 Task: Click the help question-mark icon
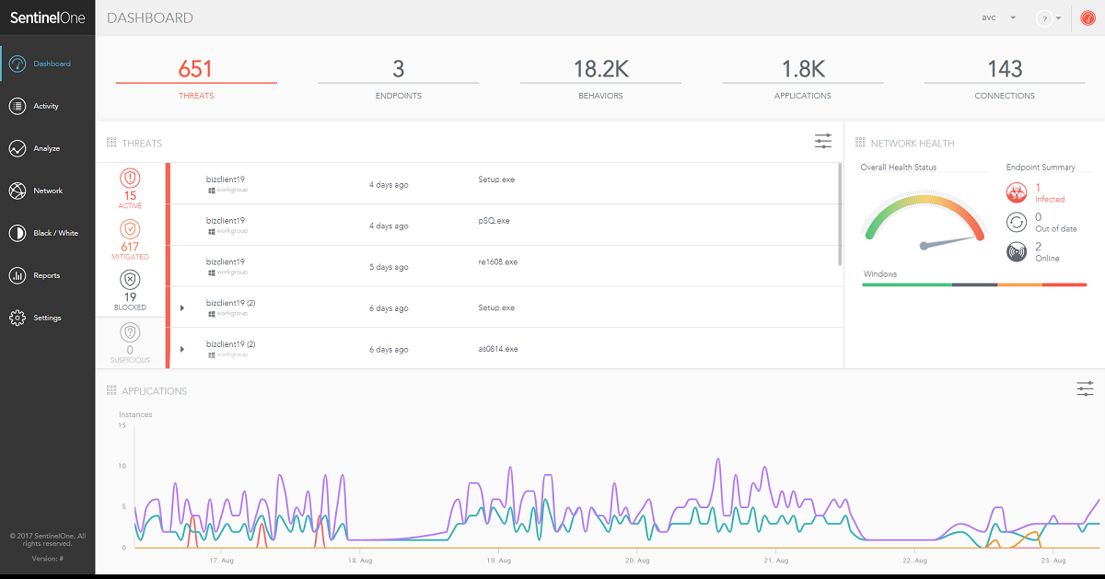[x=1044, y=17]
